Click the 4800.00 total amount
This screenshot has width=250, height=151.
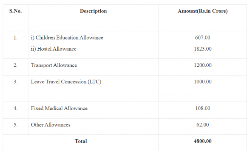(203, 141)
